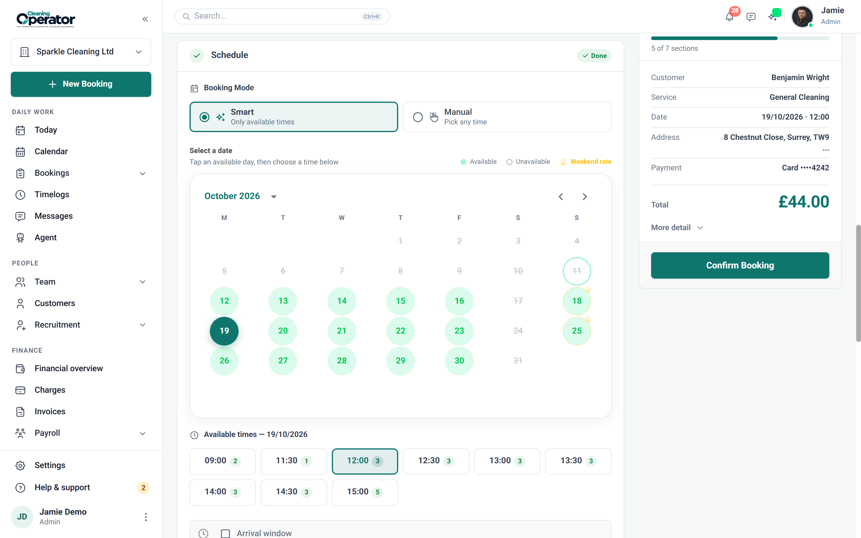The height and width of the screenshot is (538, 861).
Task: Click the search magnifier icon
Action: coord(186,16)
